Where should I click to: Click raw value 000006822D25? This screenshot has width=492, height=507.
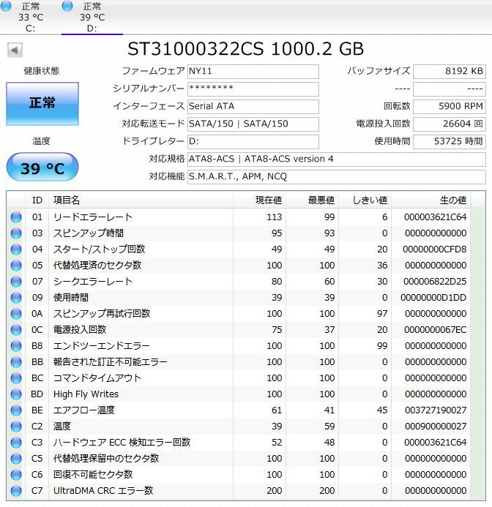pos(435,282)
